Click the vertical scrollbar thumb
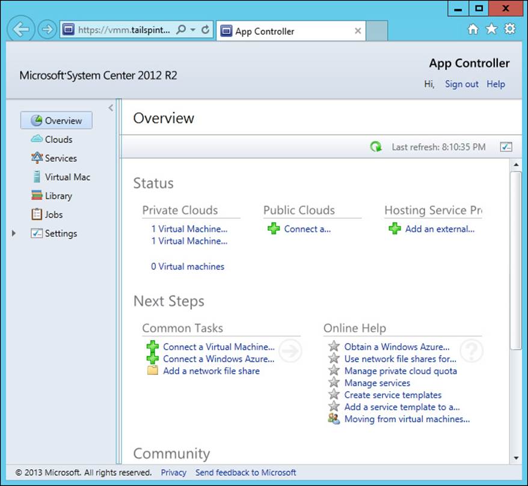The image size is (528, 486). [x=516, y=261]
